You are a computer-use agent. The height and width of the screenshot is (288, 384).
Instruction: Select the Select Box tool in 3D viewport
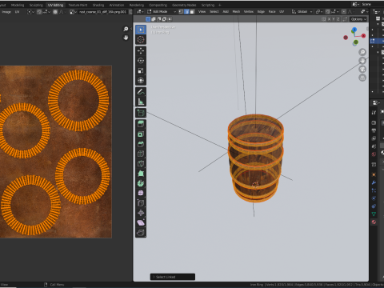pos(141,30)
